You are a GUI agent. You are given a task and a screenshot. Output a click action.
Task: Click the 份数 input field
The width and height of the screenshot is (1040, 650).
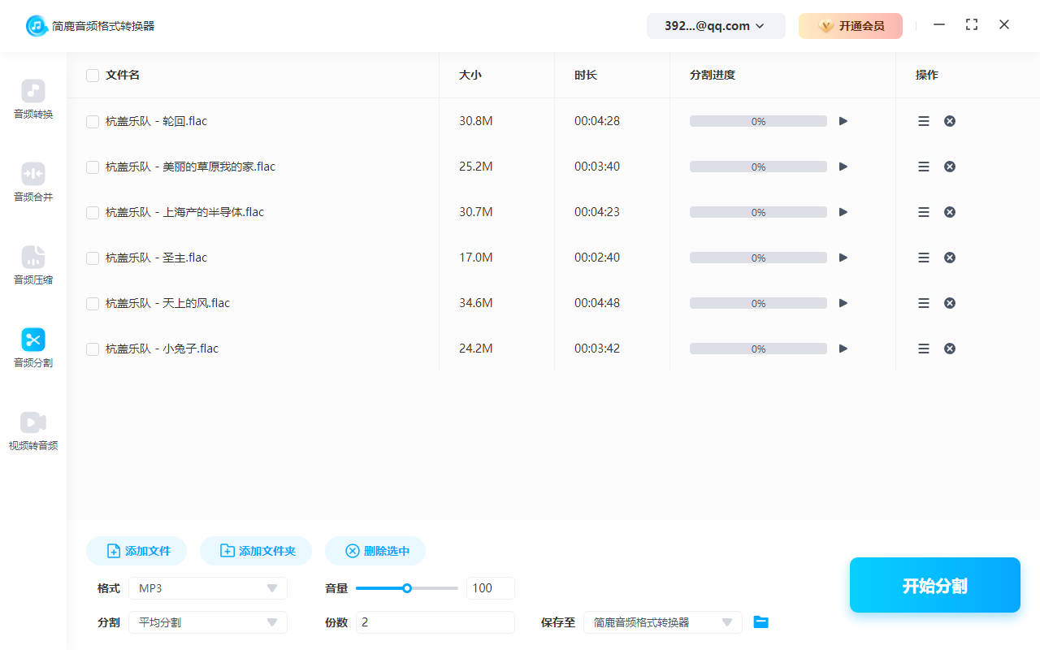[x=435, y=622]
